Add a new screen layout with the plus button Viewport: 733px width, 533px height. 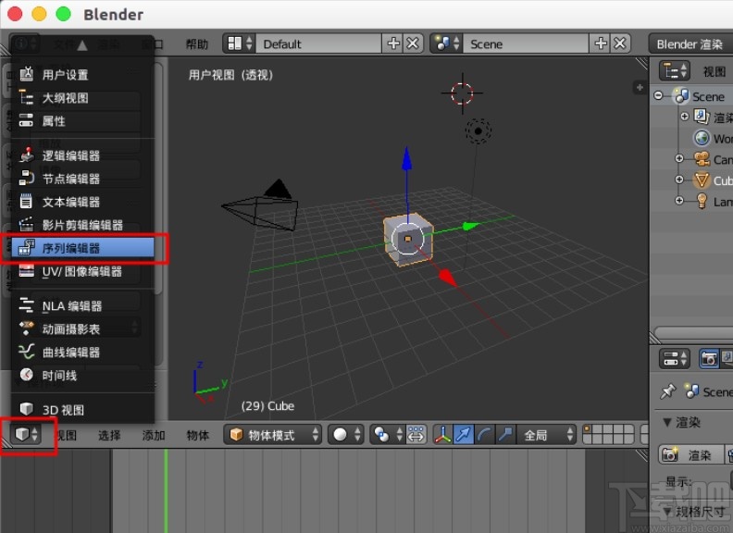(393, 43)
